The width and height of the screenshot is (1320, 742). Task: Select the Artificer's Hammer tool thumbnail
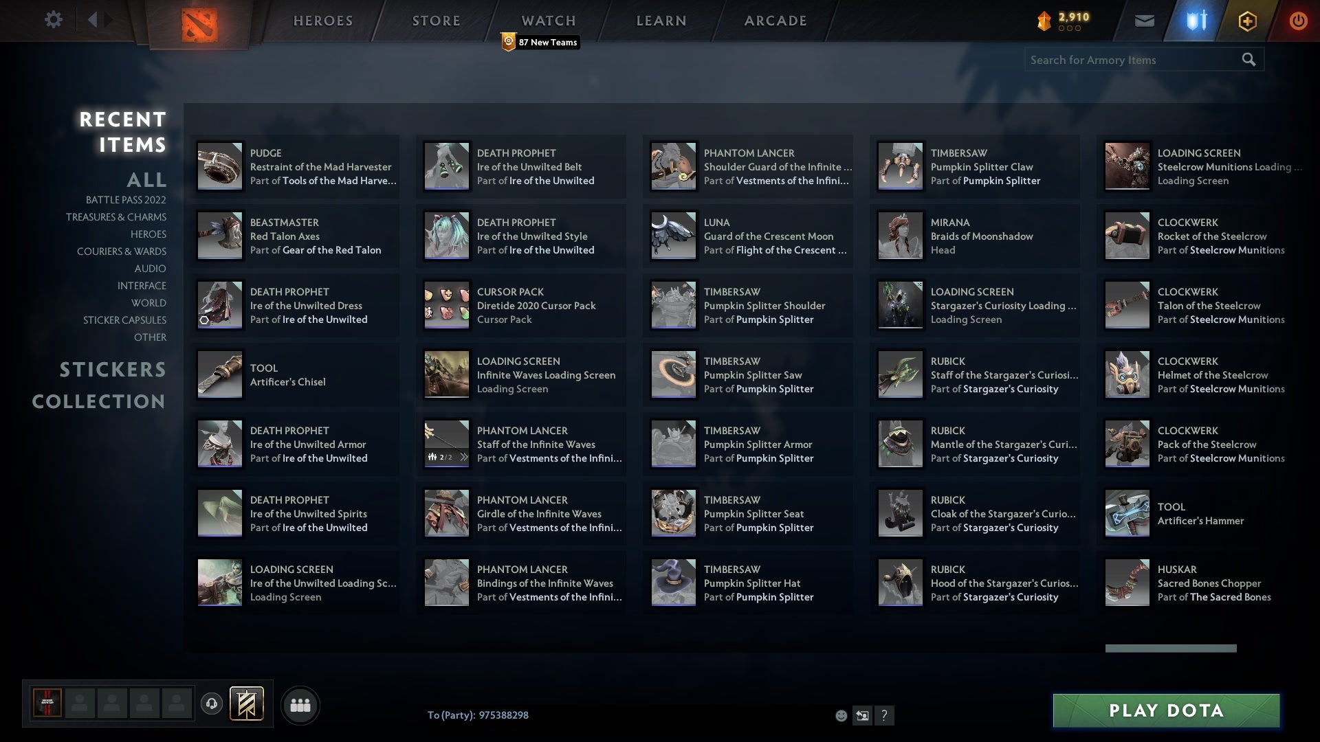pos(1127,513)
